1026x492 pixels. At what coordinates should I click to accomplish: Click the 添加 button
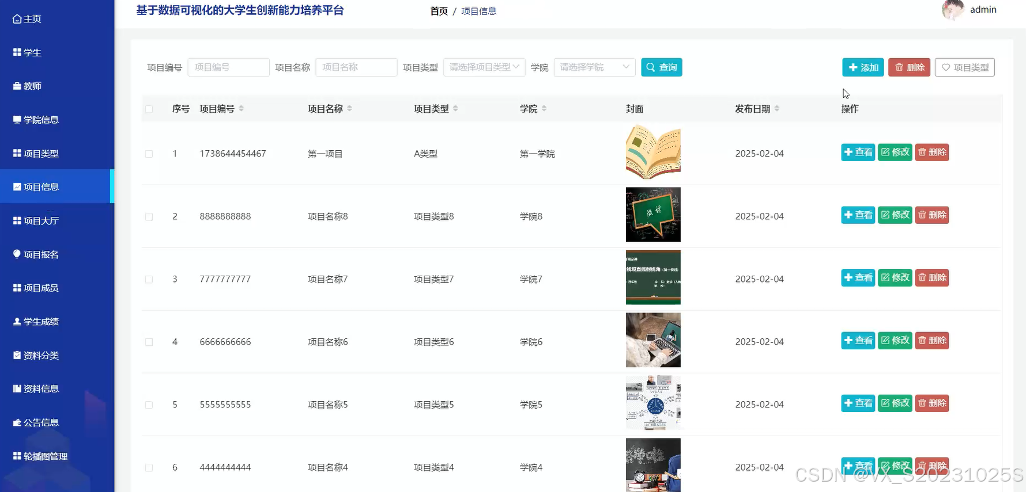point(863,67)
